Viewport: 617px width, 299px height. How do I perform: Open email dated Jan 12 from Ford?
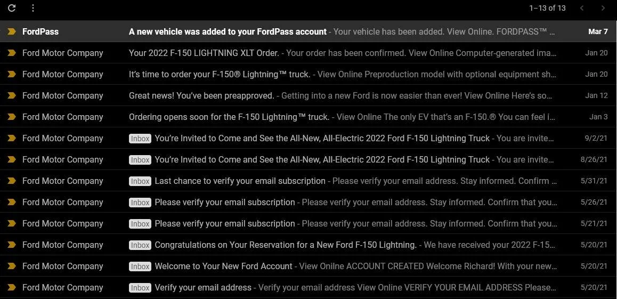click(x=201, y=95)
